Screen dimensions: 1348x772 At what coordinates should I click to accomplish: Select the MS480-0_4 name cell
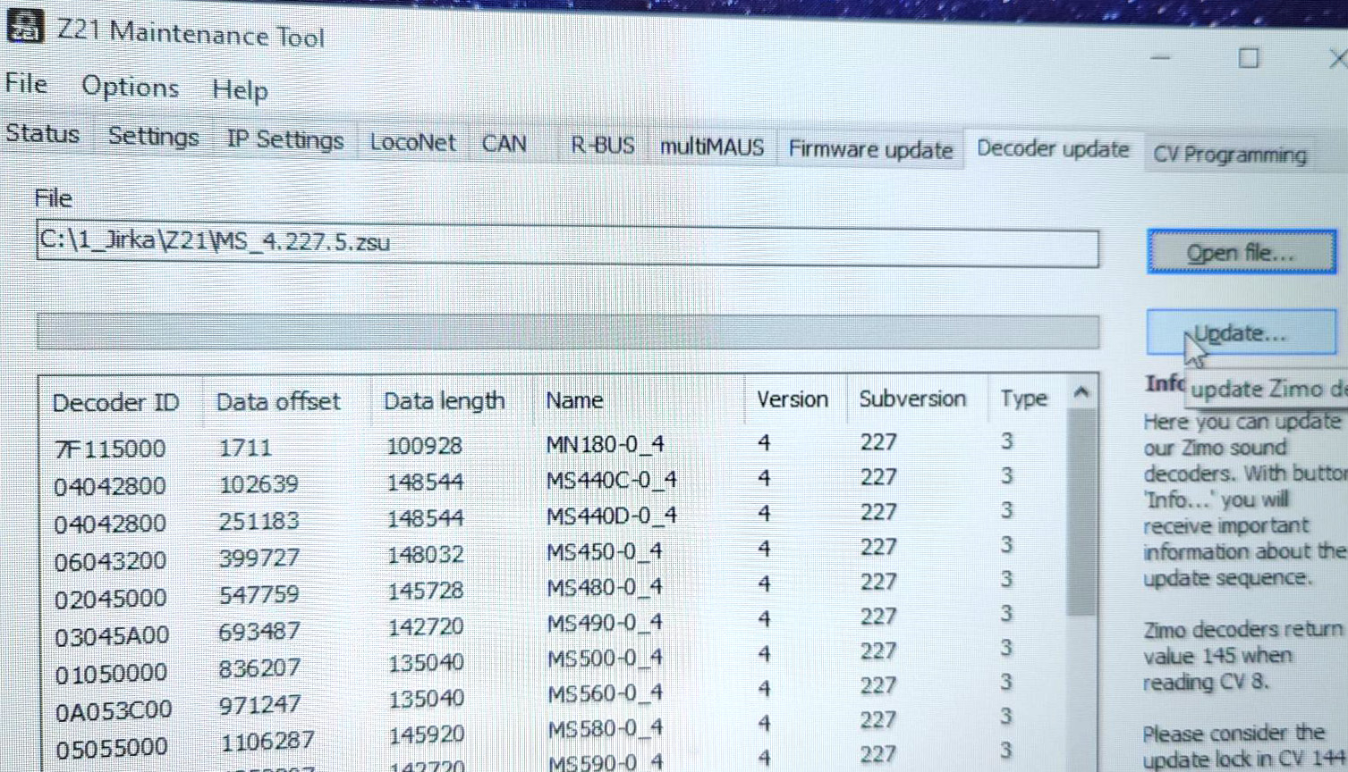point(604,587)
